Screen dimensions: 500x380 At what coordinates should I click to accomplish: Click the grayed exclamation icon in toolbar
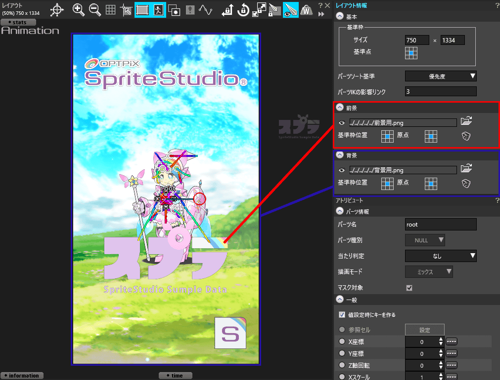[190, 10]
